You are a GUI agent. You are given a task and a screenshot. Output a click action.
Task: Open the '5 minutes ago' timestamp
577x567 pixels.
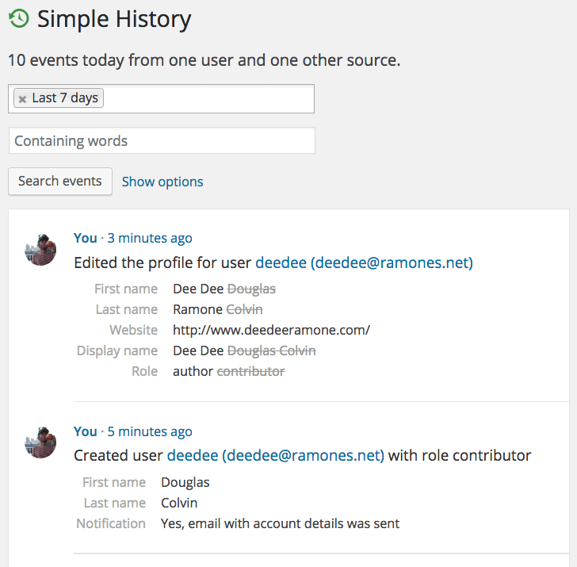coord(150,431)
